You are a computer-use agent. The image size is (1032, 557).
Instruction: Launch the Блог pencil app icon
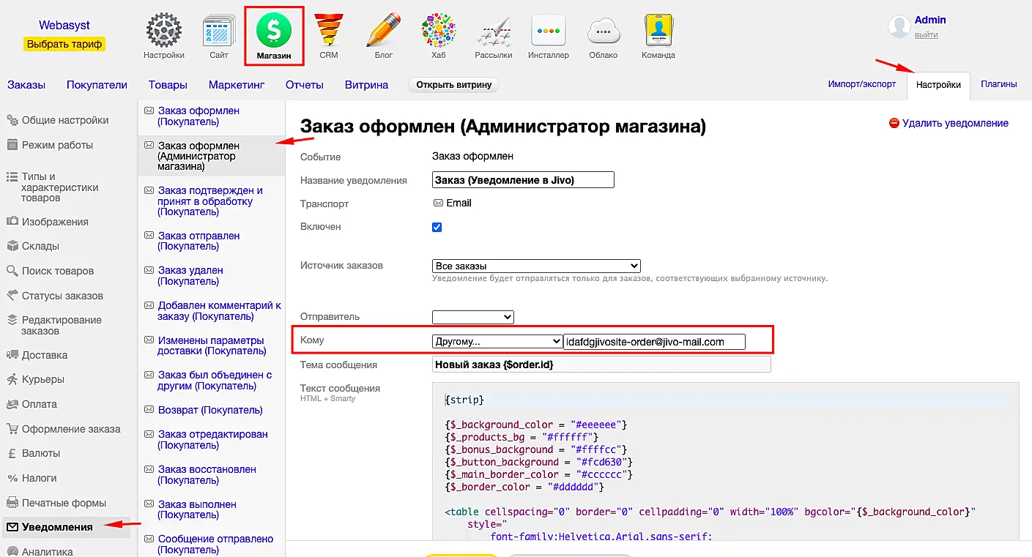(x=383, y=32)
